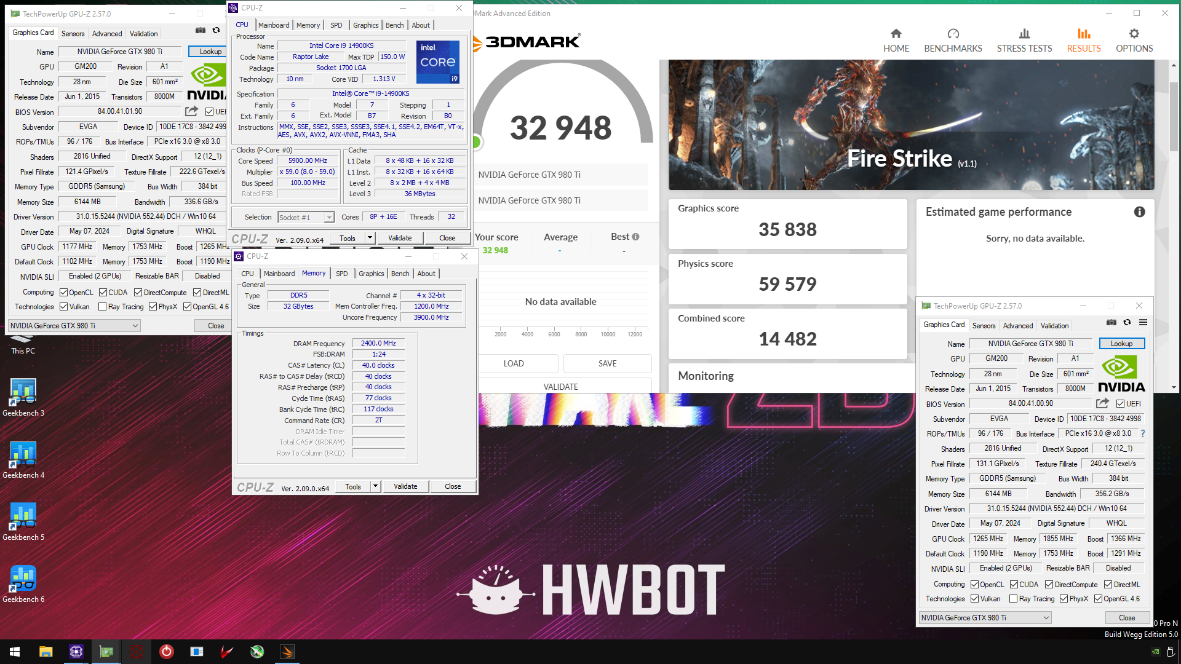The width and height of the screenshot is (1181, 664).
Task: Open the Geekbench 6 desktop shortcut
Action: (23, 583)
